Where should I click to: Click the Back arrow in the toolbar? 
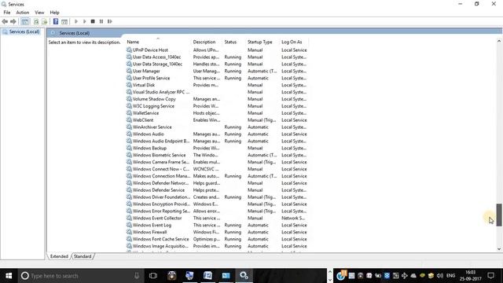tap(5, 21)
